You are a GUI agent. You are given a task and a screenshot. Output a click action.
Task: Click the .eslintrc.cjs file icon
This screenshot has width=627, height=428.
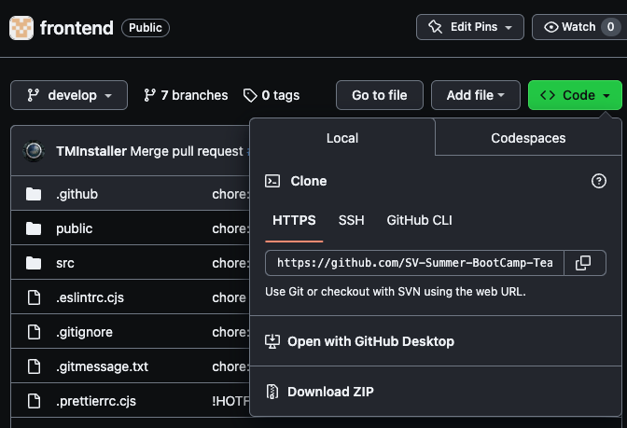(x=34, y=297)
